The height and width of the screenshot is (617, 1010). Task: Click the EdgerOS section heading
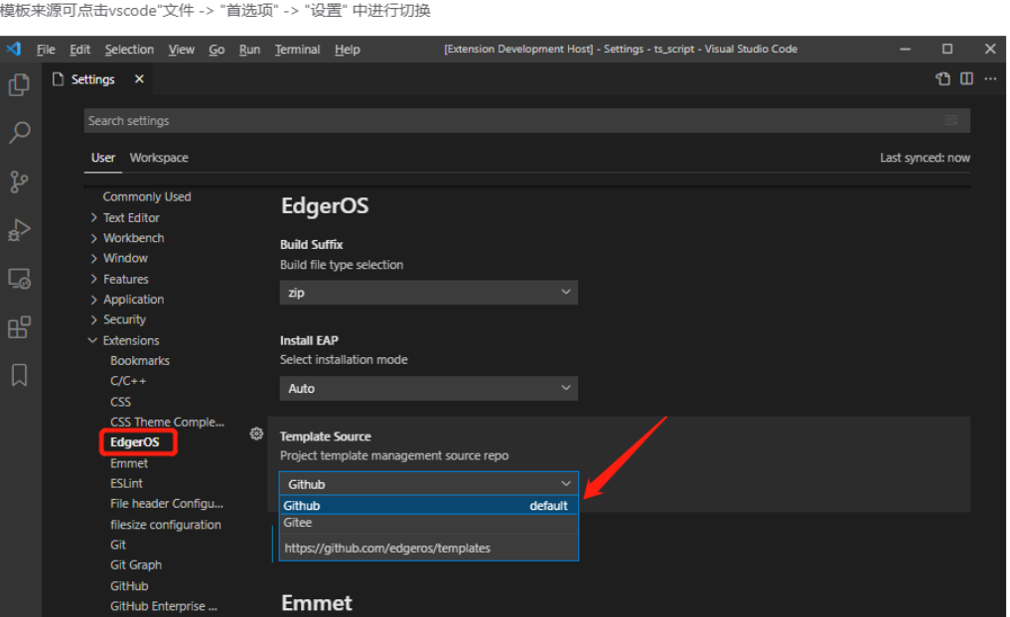click(325, 206)
